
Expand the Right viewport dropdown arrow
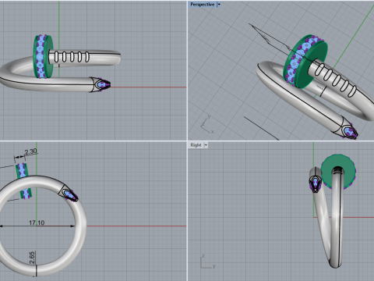pos(206,145)
